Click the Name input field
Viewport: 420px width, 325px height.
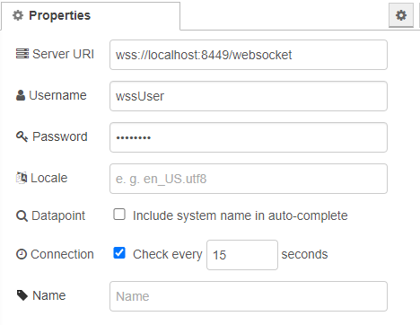point(249,296)
